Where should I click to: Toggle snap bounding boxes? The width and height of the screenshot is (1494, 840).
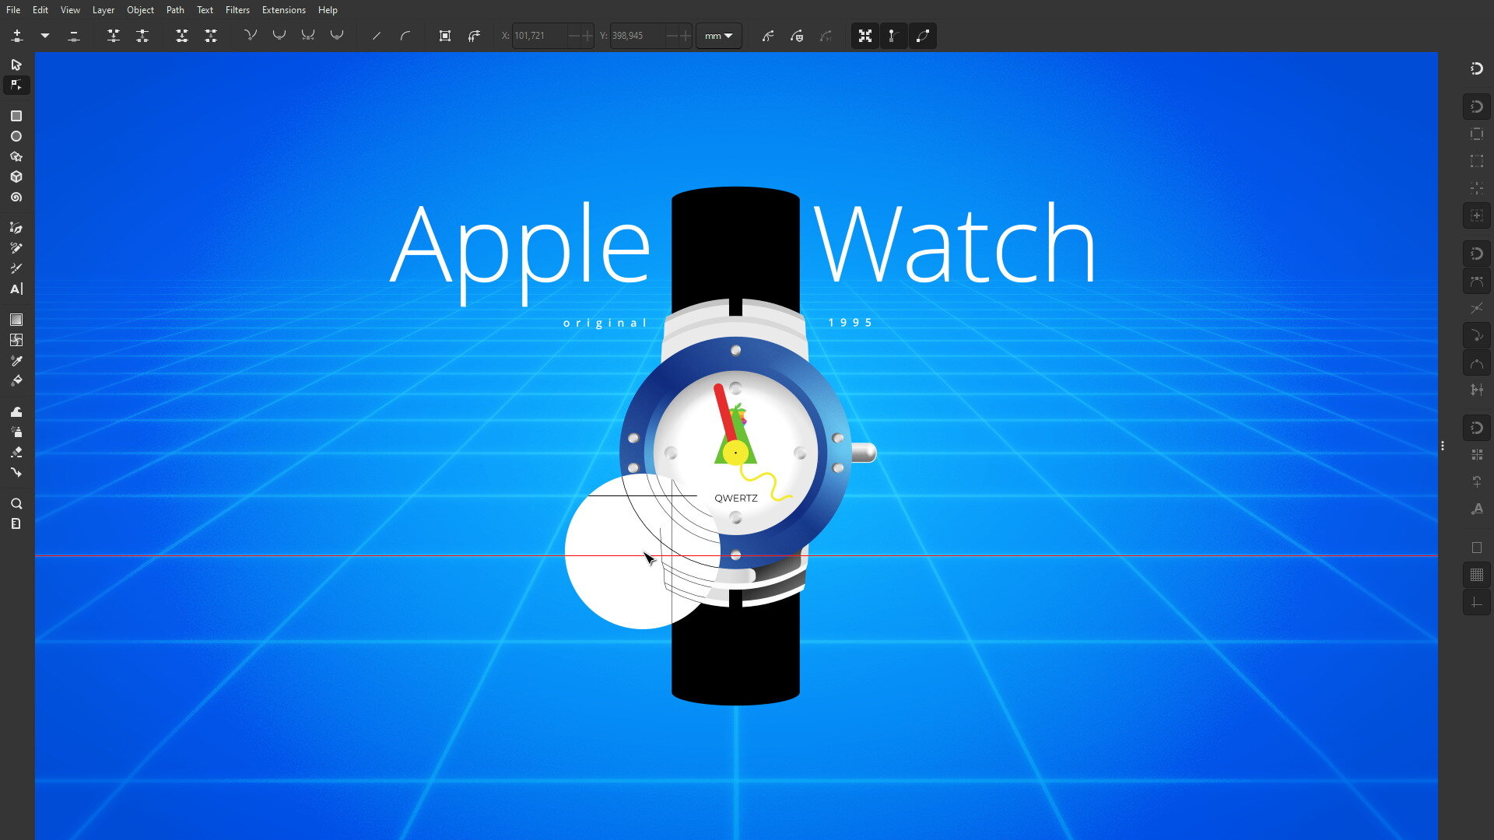[1477, 107]
